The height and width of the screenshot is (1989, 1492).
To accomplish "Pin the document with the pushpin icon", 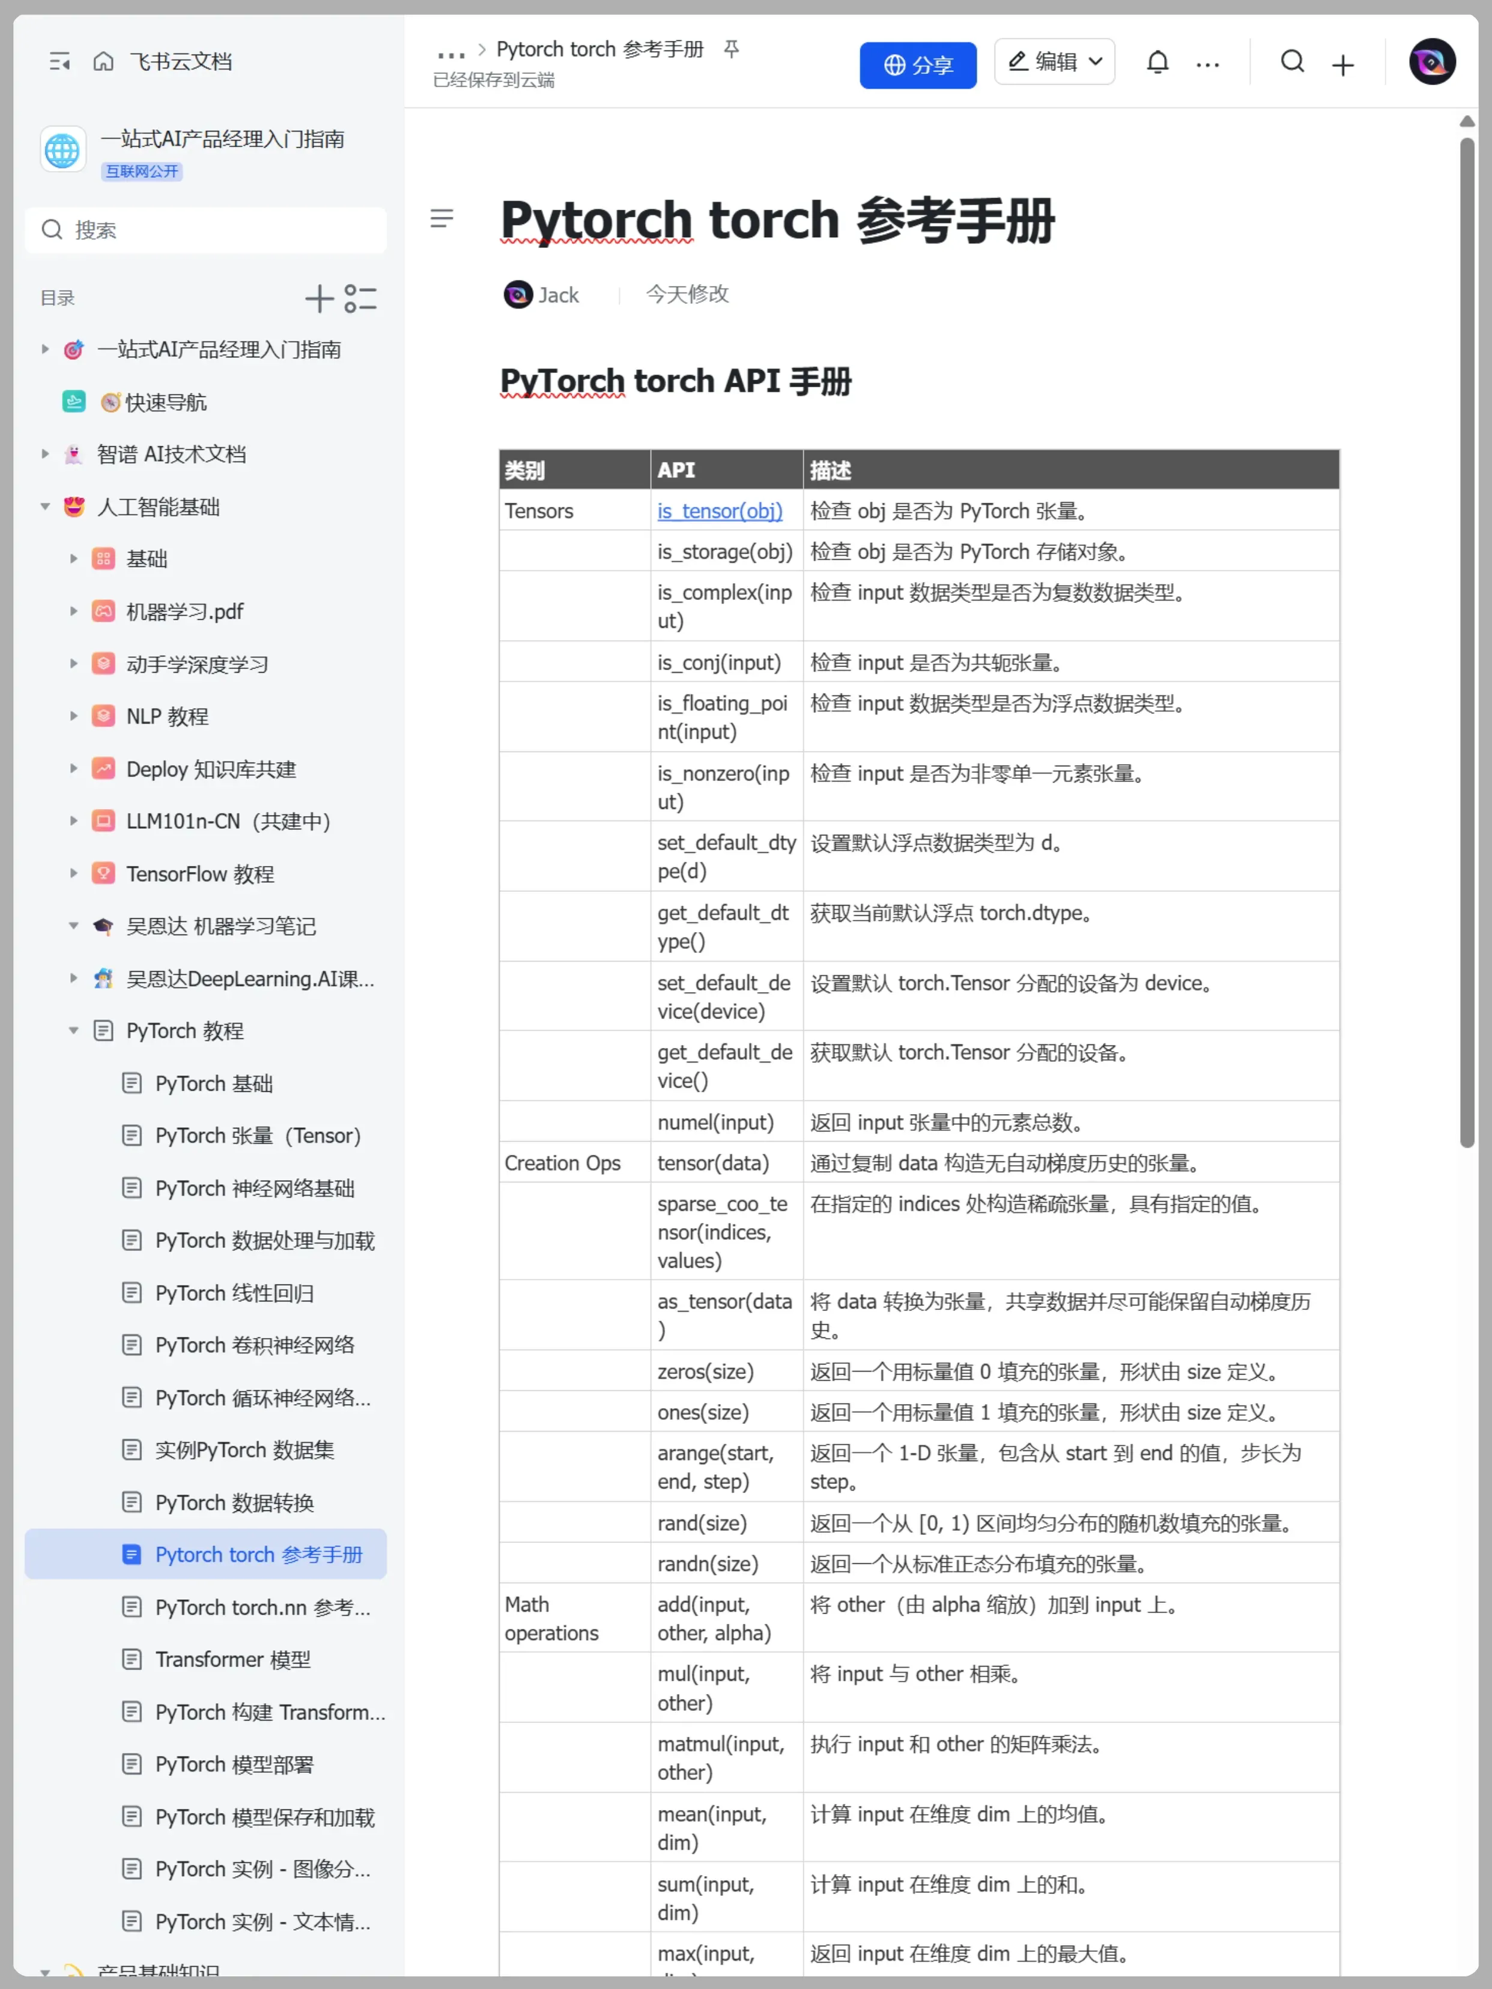I will tap(731, 49).
